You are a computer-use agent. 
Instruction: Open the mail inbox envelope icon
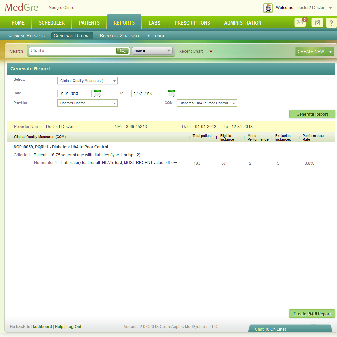pos(300,23)
